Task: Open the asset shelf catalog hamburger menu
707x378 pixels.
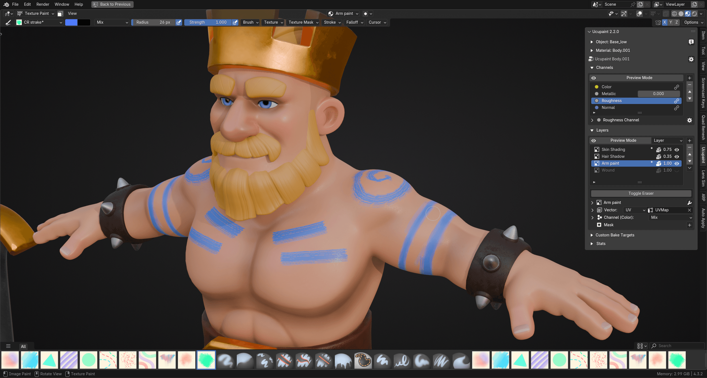Action: click(8, 346)
